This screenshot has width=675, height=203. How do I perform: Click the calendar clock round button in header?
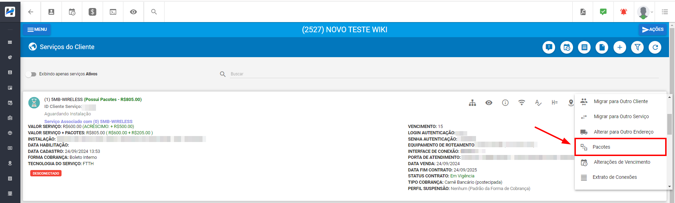[567, 47]
